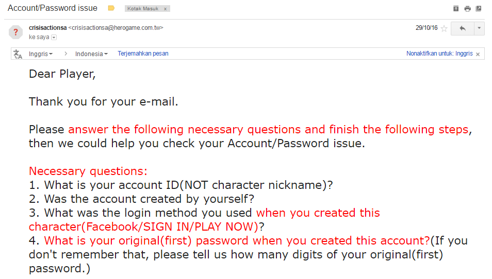Print the email with printer icon
492x279 pixels.
(x=467, y=8)
